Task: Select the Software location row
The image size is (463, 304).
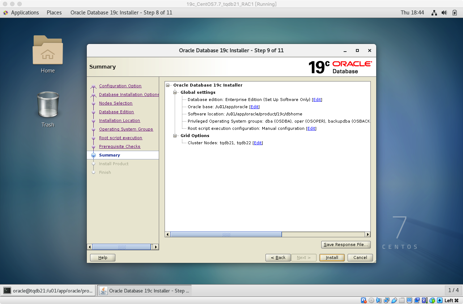Action: tap(245, 114)
